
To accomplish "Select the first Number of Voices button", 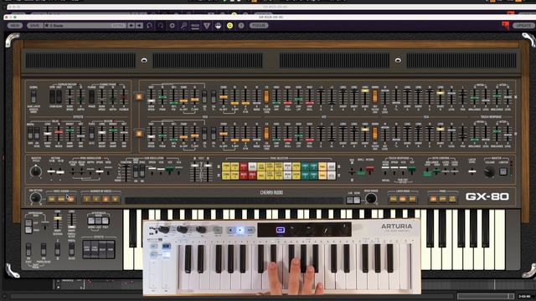I will tap(86, 199).
